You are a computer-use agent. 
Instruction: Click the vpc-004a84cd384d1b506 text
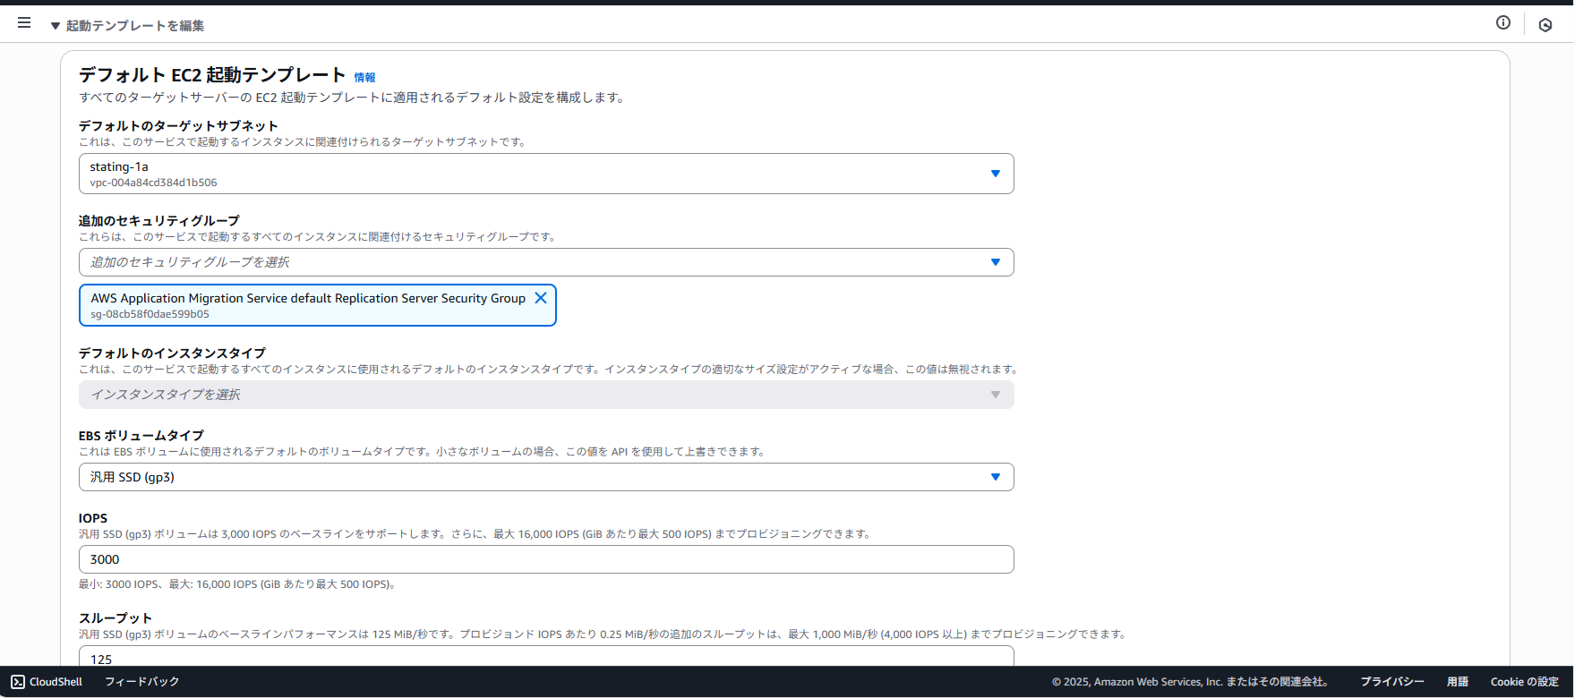153,183
